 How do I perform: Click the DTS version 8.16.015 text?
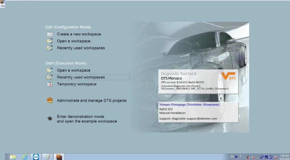(x=182, y=82)
